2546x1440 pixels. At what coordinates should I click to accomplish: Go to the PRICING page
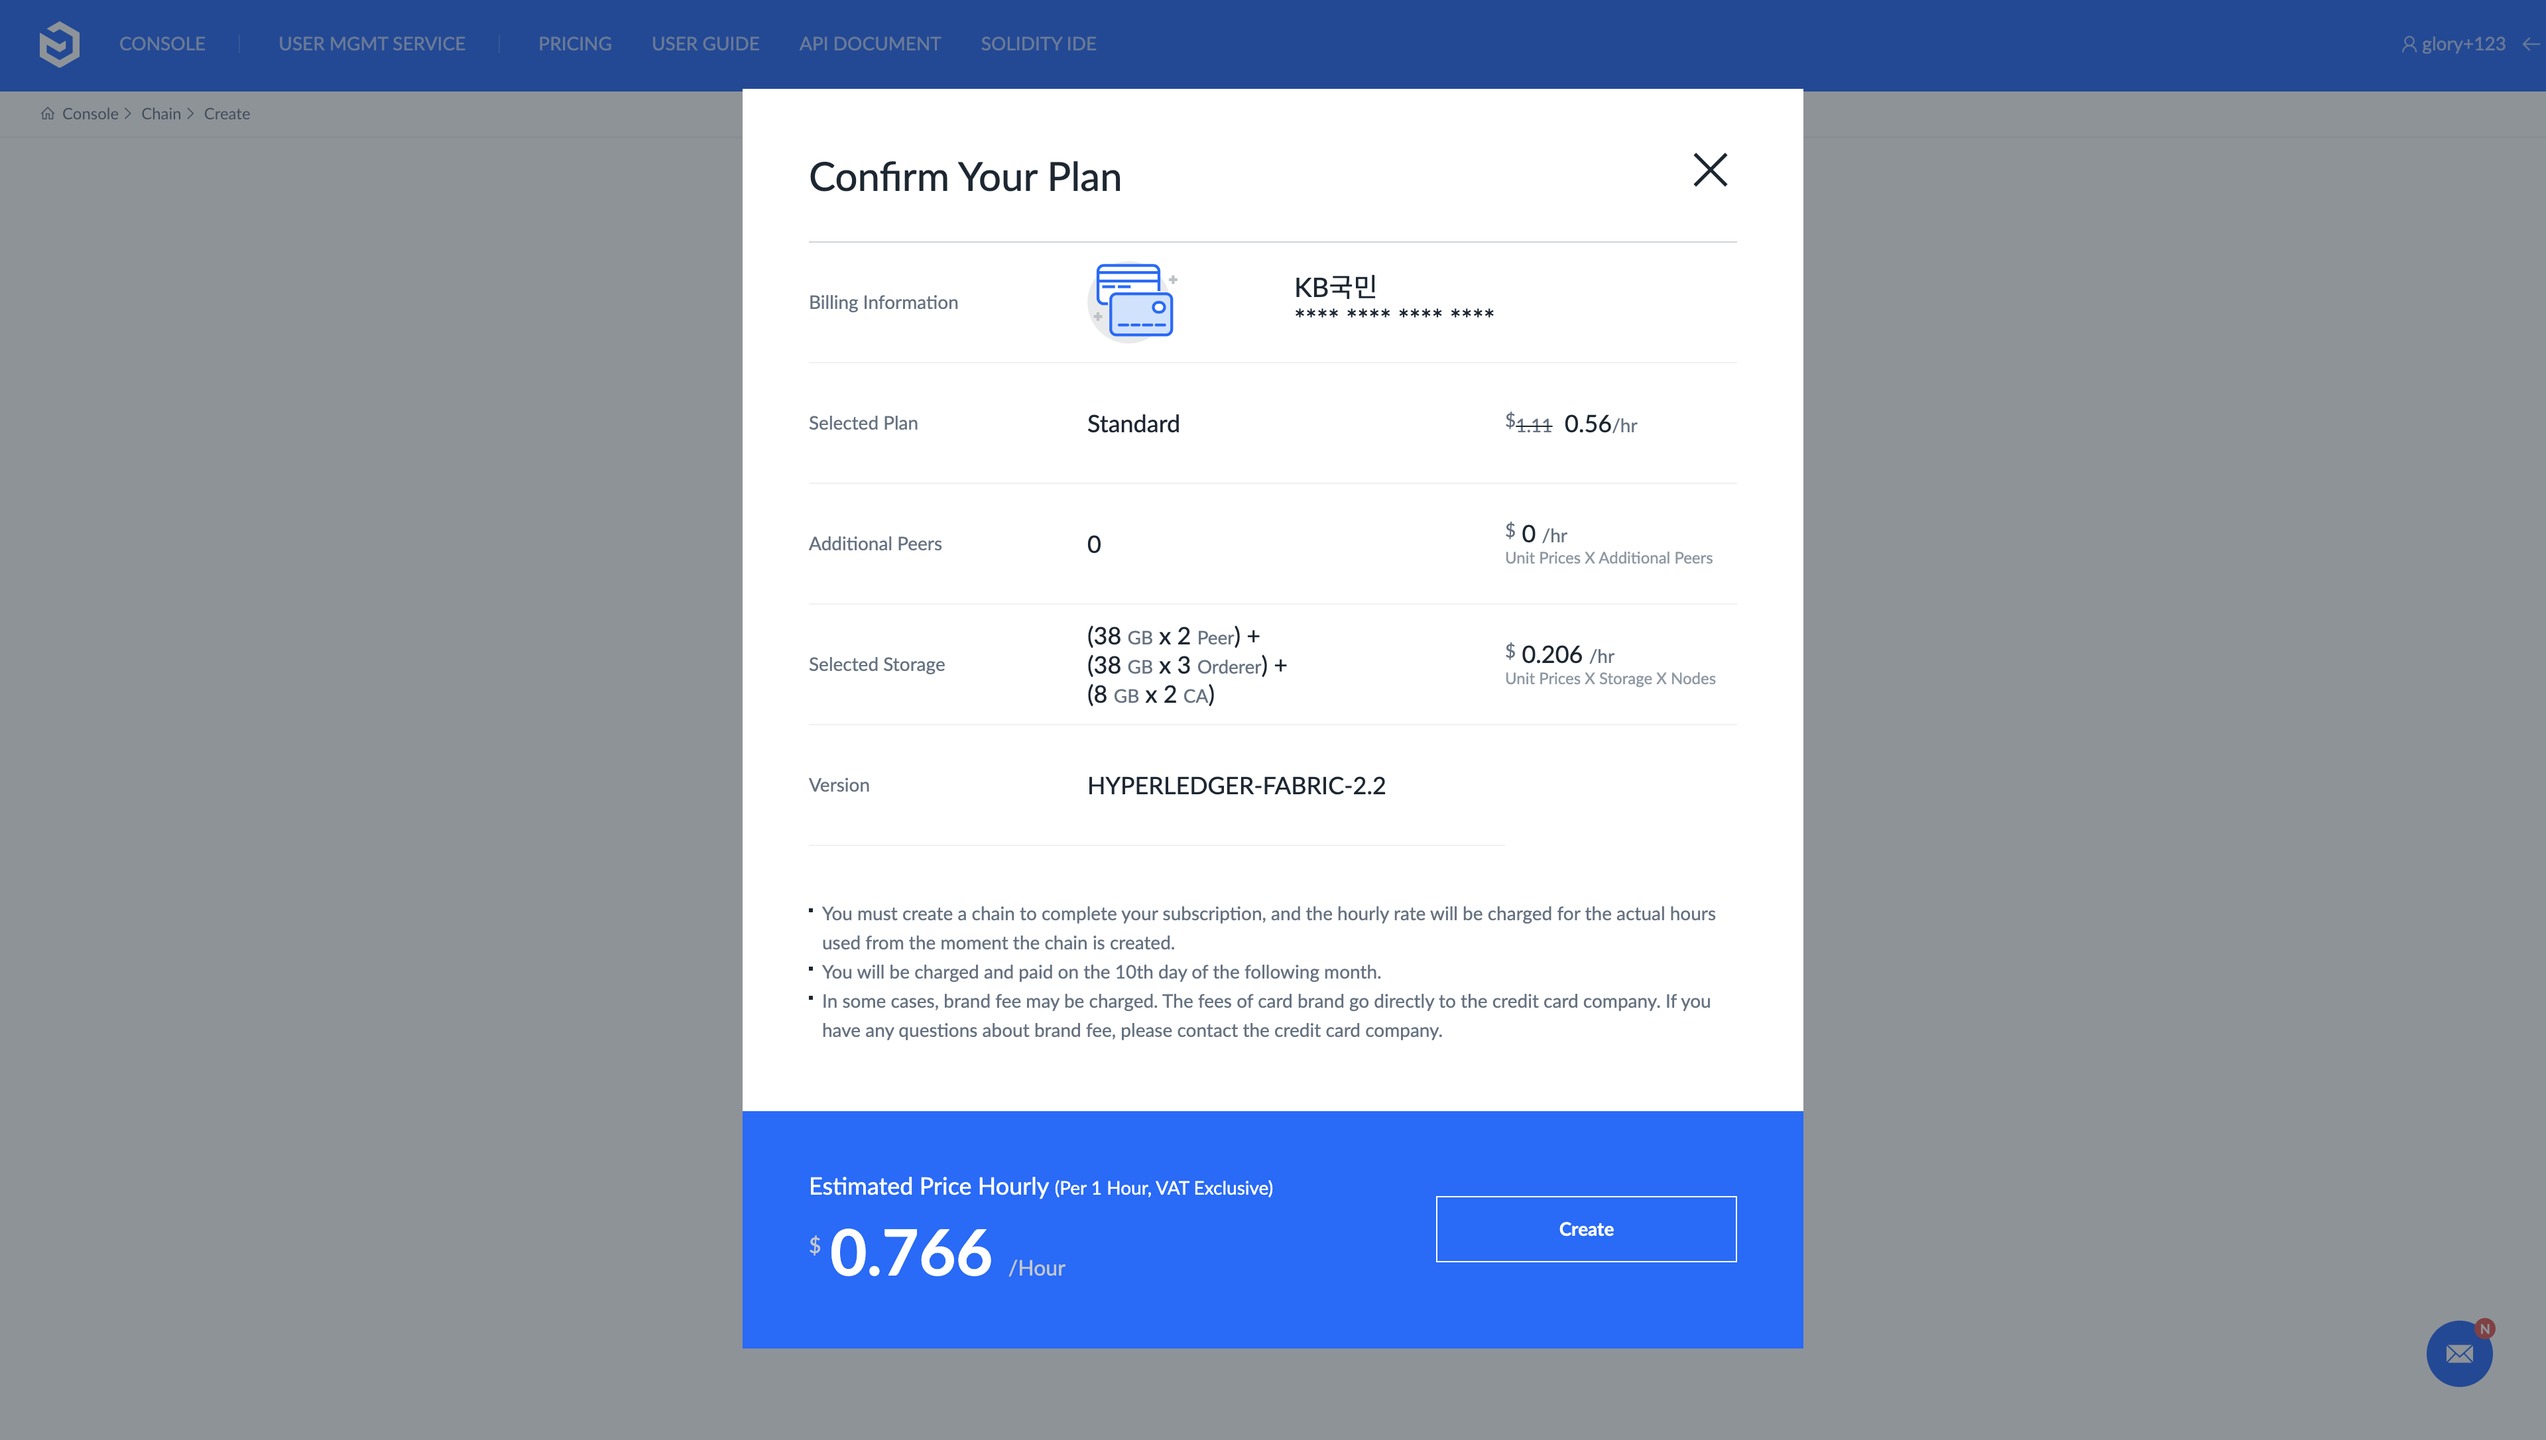tap(574, 44)
